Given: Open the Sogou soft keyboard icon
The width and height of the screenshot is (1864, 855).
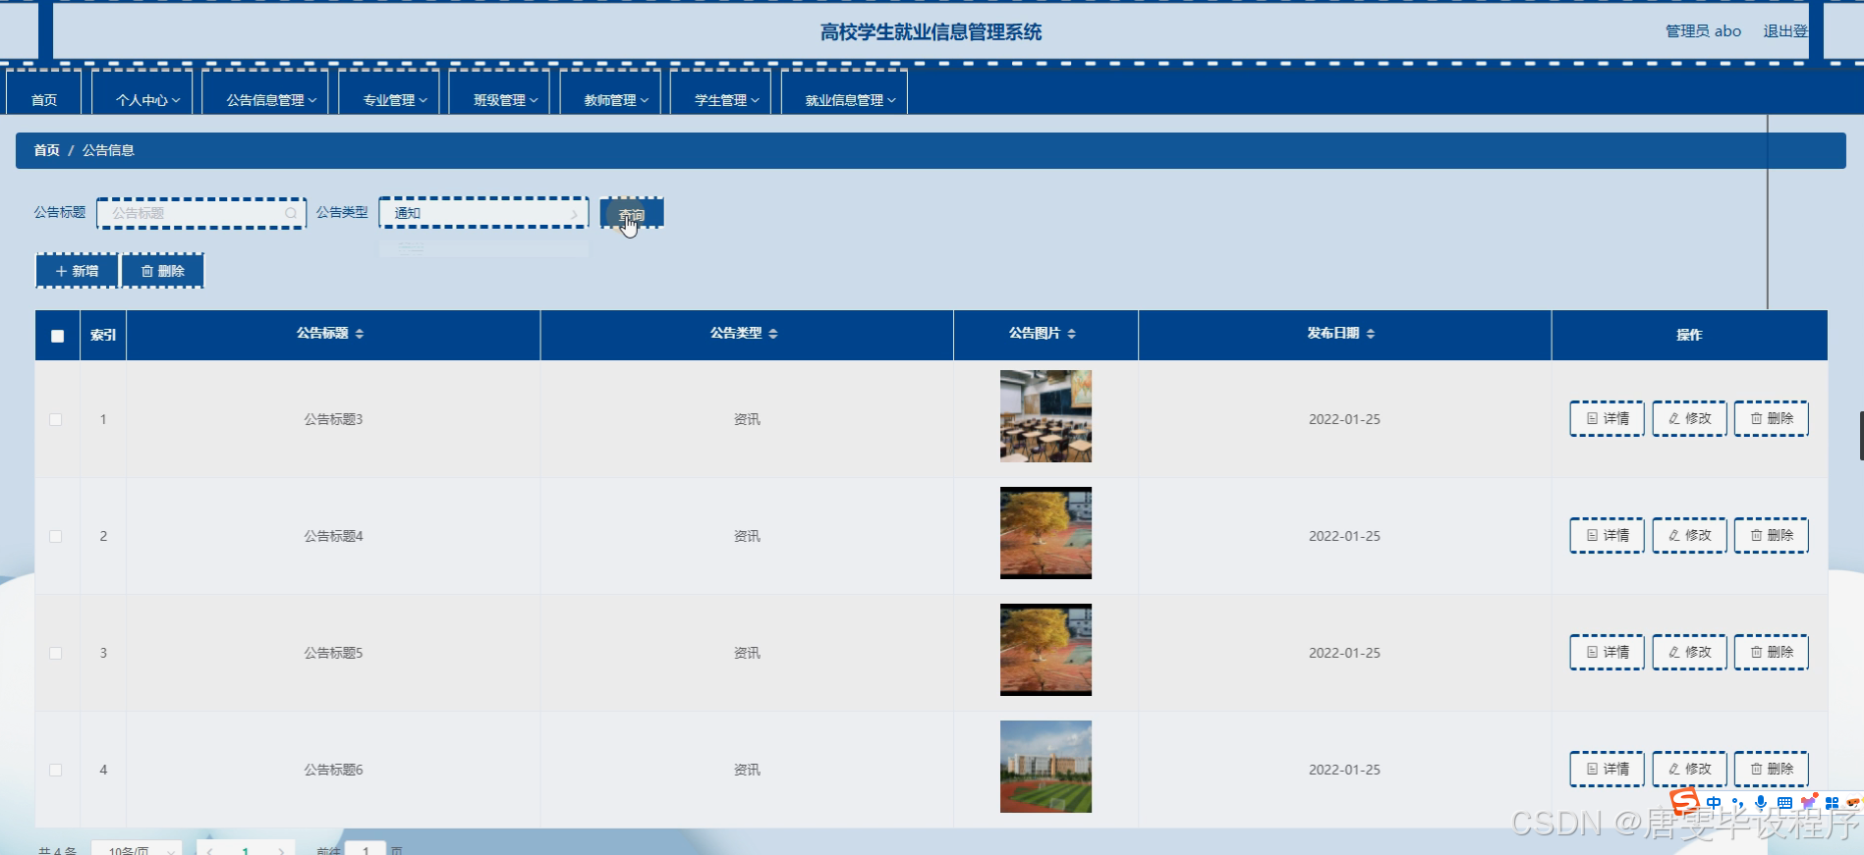Looking at the screenshot, I should [1784, 803].
